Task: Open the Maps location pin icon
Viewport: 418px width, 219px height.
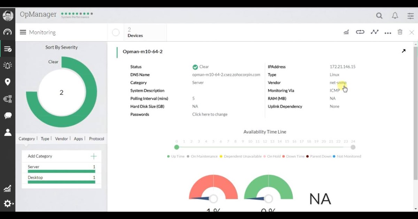Action: pyautogui.click(x=8, y=82)
